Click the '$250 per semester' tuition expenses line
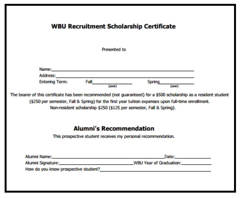 point(120,101)
